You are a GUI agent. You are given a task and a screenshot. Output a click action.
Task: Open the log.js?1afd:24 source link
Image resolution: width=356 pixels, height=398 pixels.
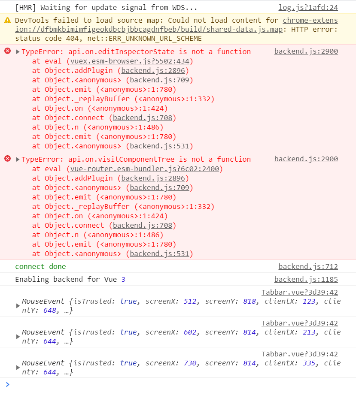coord(307,7)
